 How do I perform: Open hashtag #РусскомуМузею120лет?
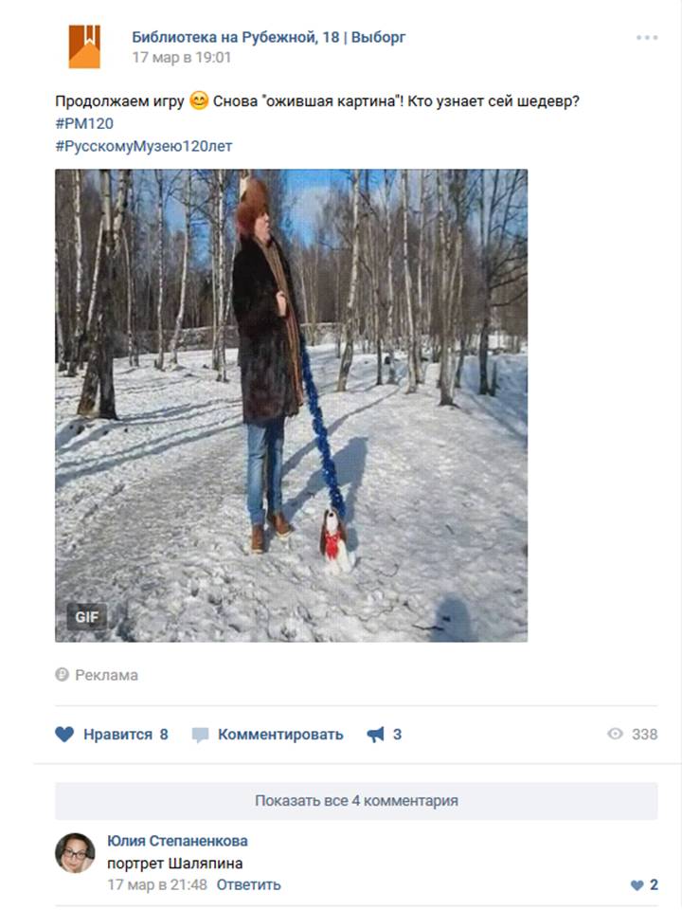pos(144,146)
